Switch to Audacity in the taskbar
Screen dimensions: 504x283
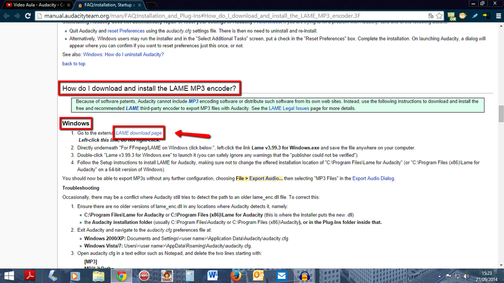tap(304, 276)
